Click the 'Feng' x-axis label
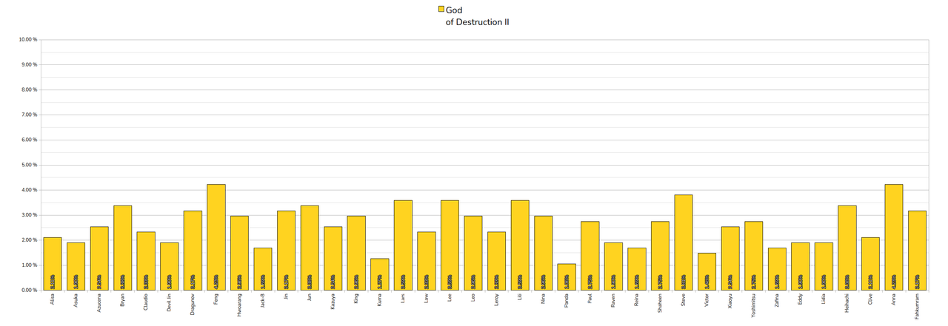948x326 pixels. [x=216, y=300]
